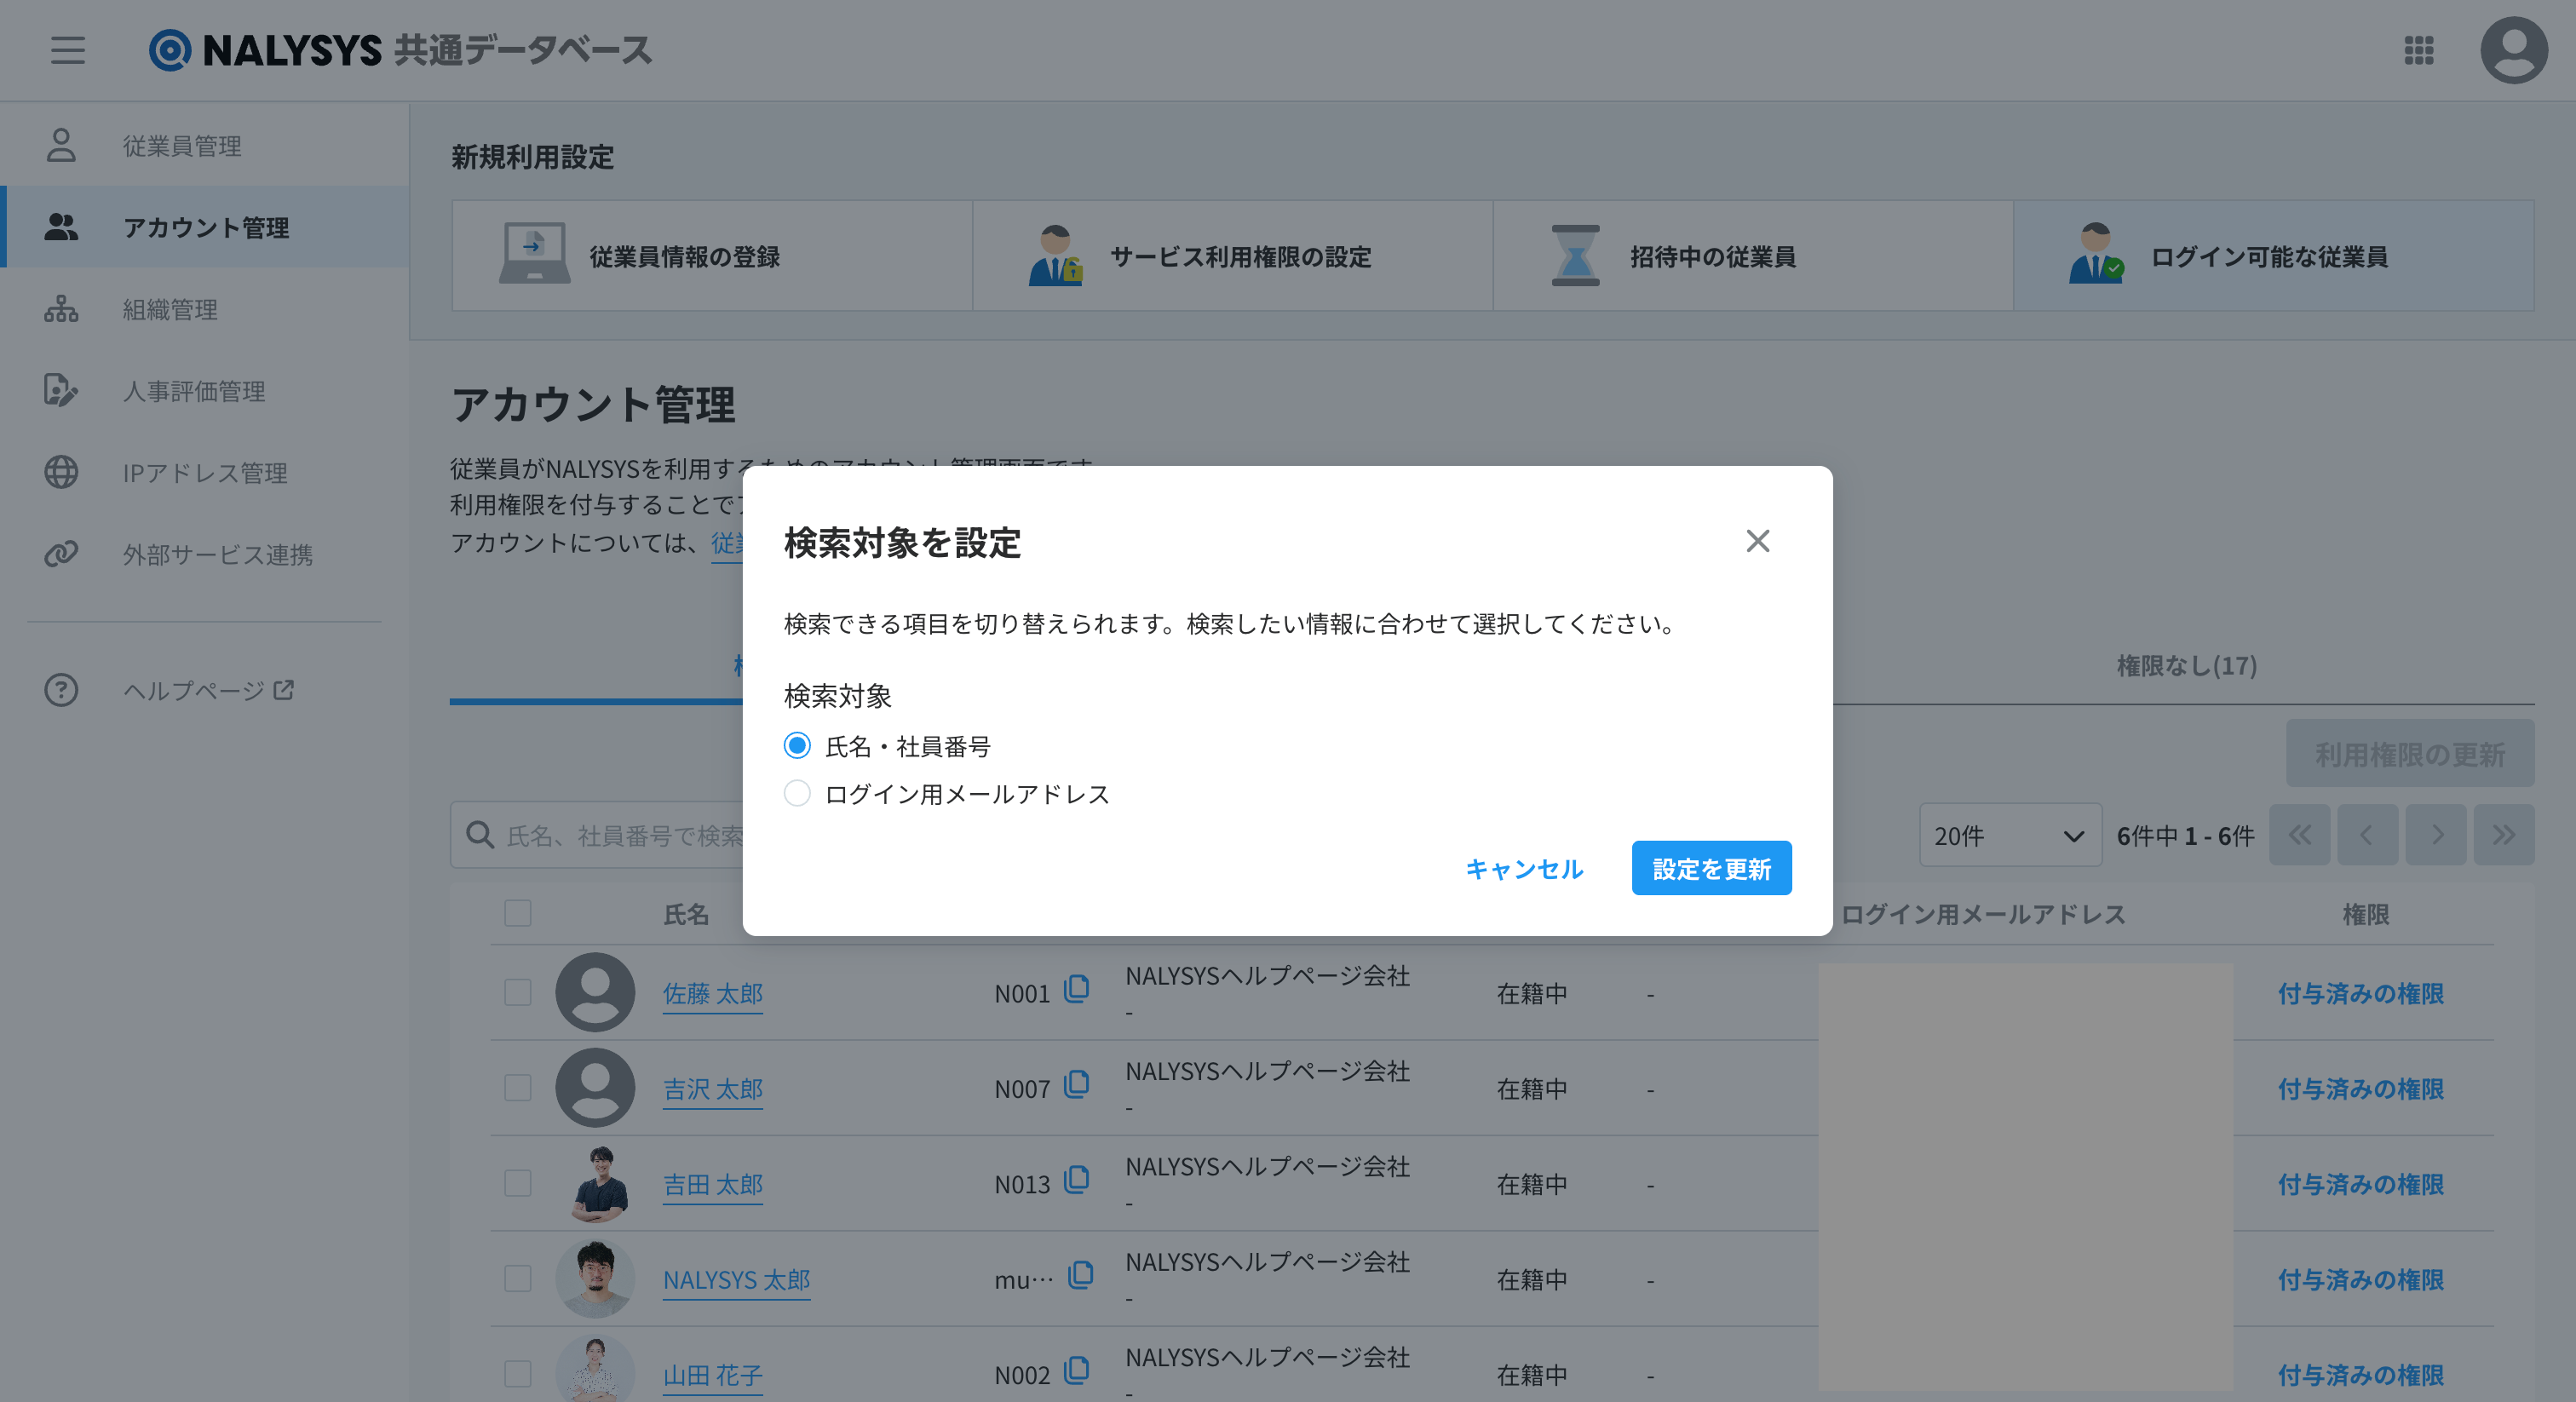Click the 設定を更新 button

tap(1711, 868)
